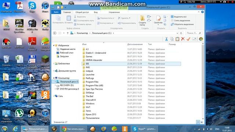This screenshot has height=132, width=235.
Task: Select the Program Files folder row
Action: click(131, 82)
